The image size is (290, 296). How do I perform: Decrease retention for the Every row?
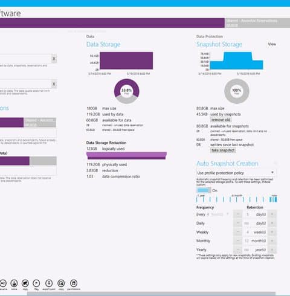[x=238, y=214]
